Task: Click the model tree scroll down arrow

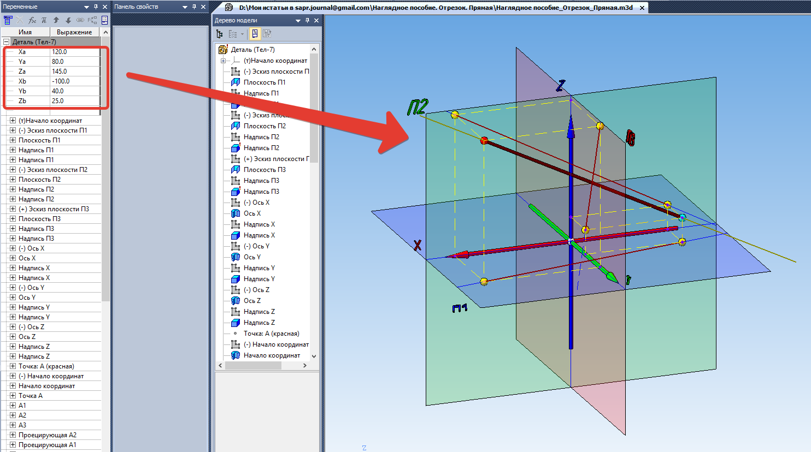Action: tap(314, 356)
